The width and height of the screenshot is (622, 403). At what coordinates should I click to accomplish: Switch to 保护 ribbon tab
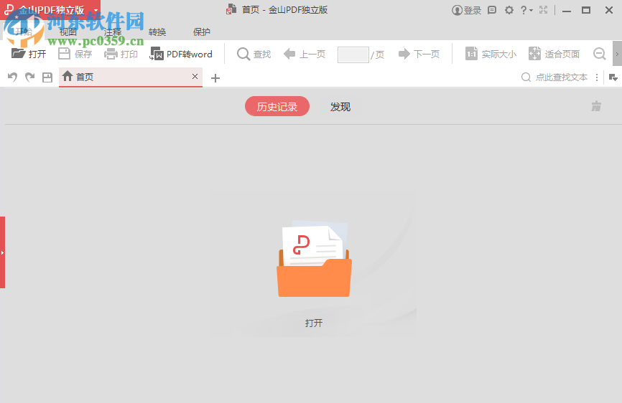202,32
